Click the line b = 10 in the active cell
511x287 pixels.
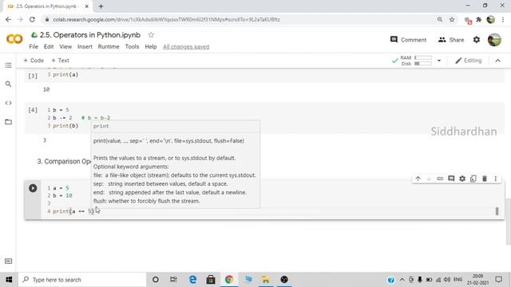coord(62,195)
